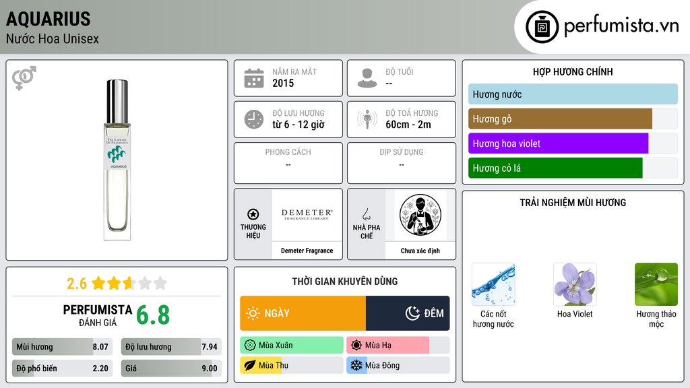690x388 pixels.
Task: Click the sillage radiating person icon
Action: point(367,119)
